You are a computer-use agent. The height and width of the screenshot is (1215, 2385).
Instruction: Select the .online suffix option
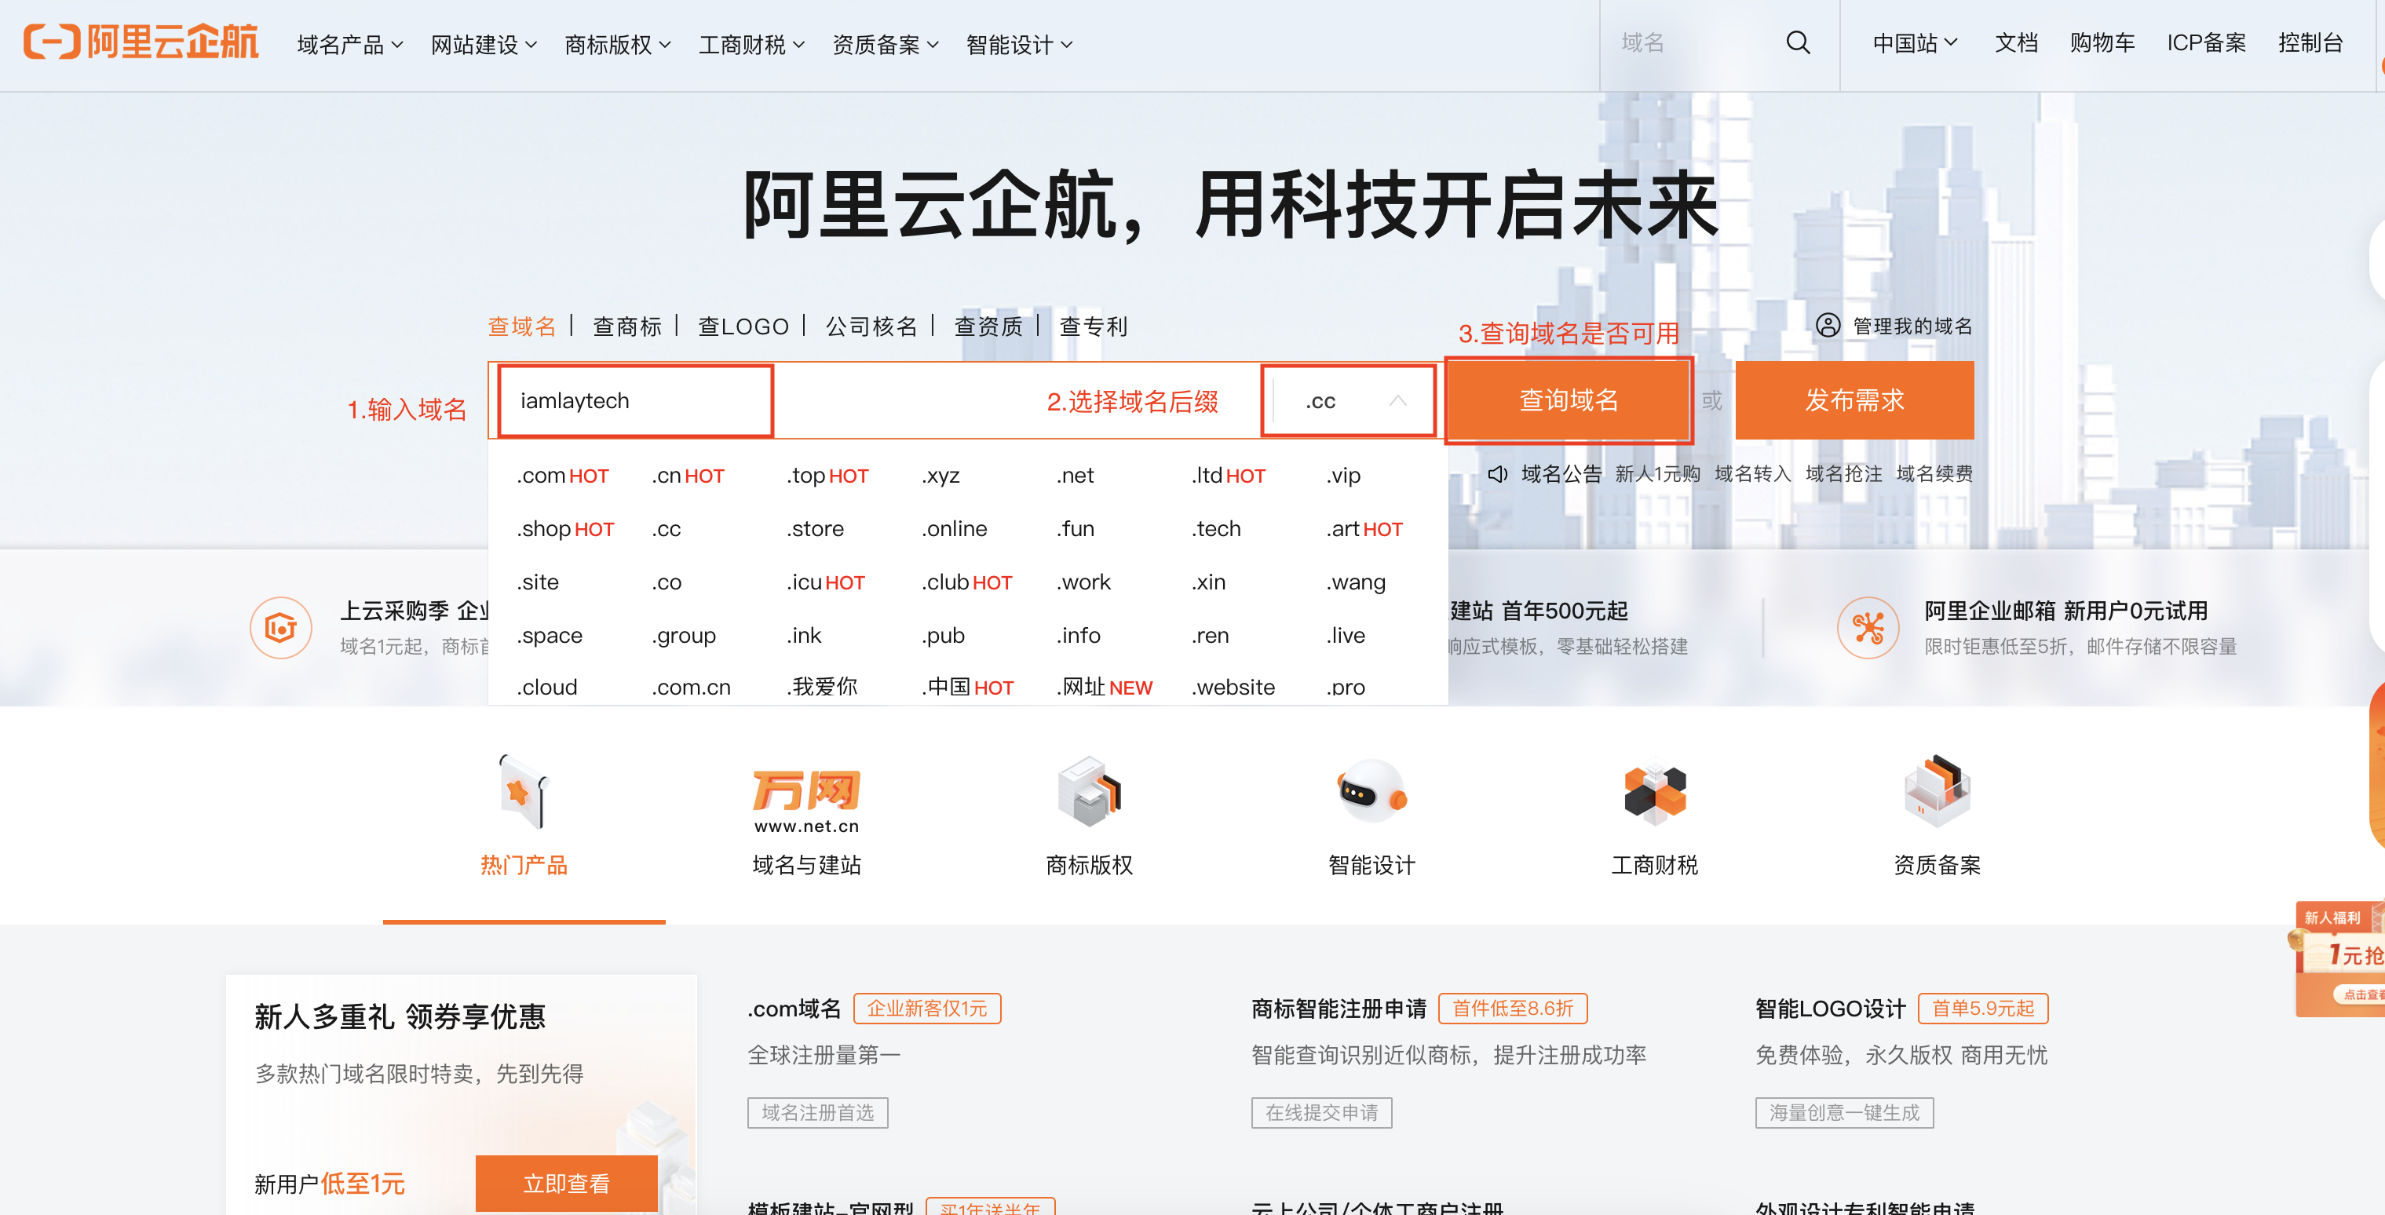(x=954, y=529)
